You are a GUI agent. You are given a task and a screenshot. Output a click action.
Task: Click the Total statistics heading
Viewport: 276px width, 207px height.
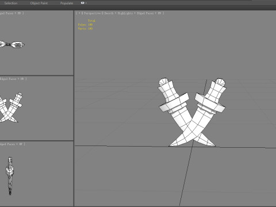(x=91, y=21)
